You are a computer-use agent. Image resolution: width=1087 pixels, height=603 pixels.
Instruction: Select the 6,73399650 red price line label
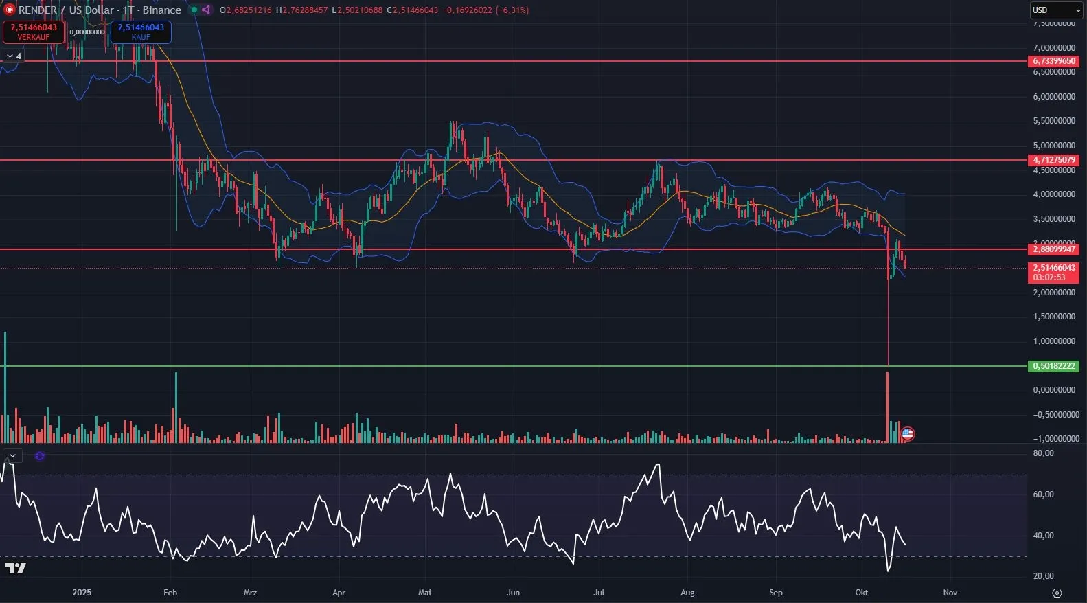coord(1054,61)
